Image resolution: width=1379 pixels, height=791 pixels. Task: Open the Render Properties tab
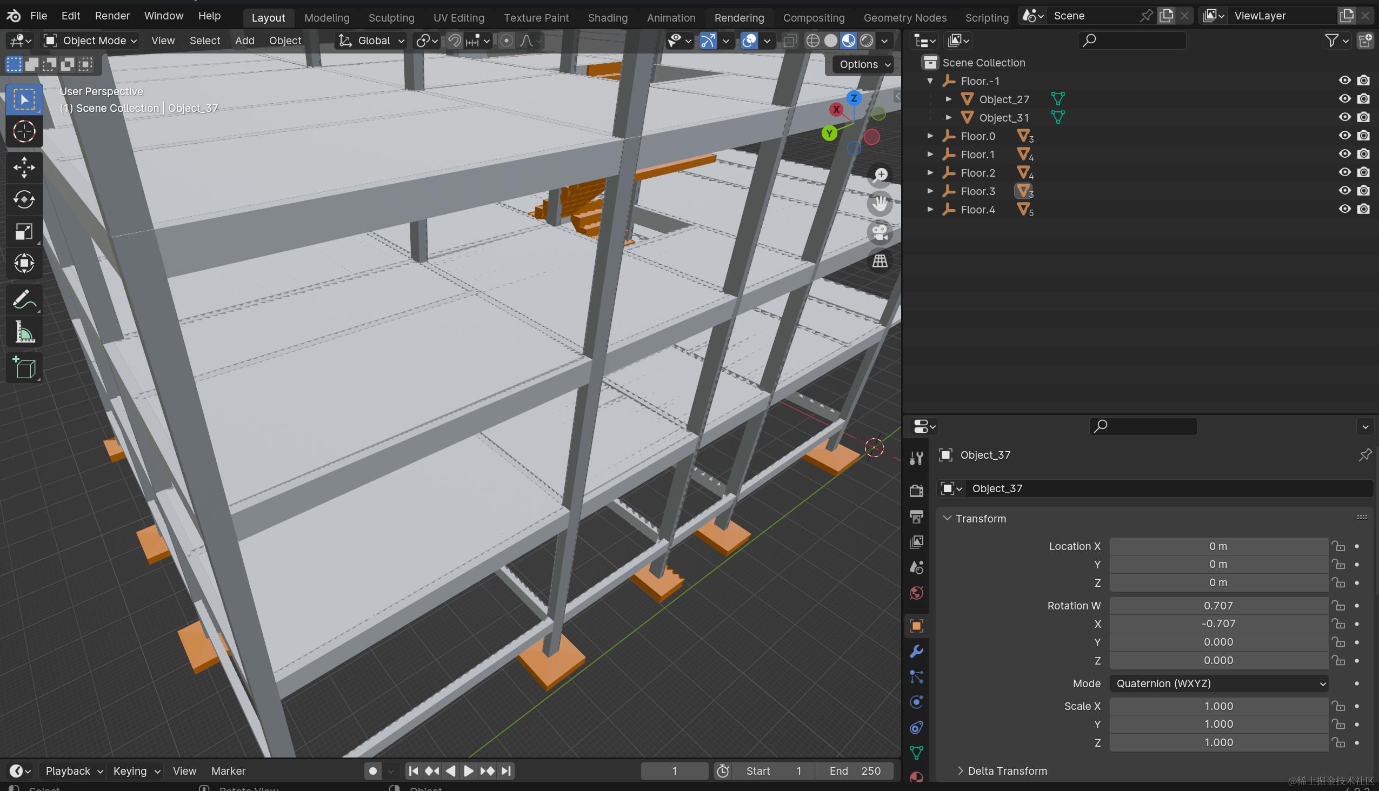(916, 490)
